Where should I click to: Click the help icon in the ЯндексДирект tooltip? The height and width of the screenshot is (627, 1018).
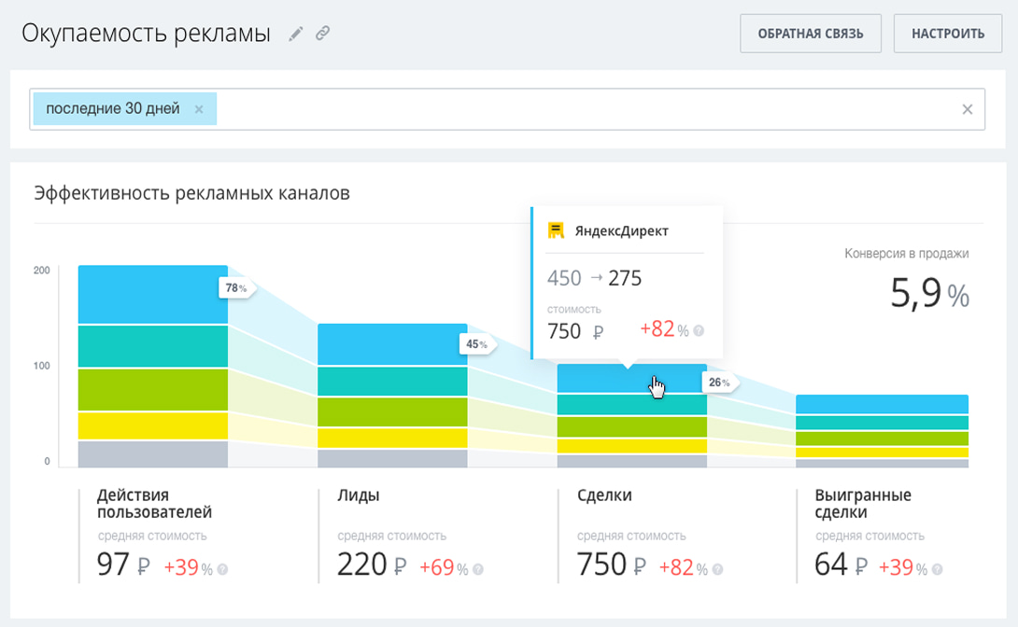[699, 330]
